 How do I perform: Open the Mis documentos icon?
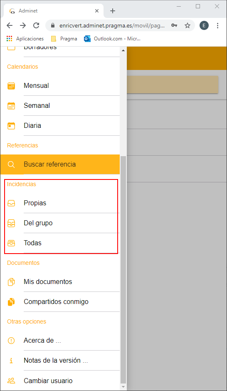pyautogui.click(x=11, y=282)
